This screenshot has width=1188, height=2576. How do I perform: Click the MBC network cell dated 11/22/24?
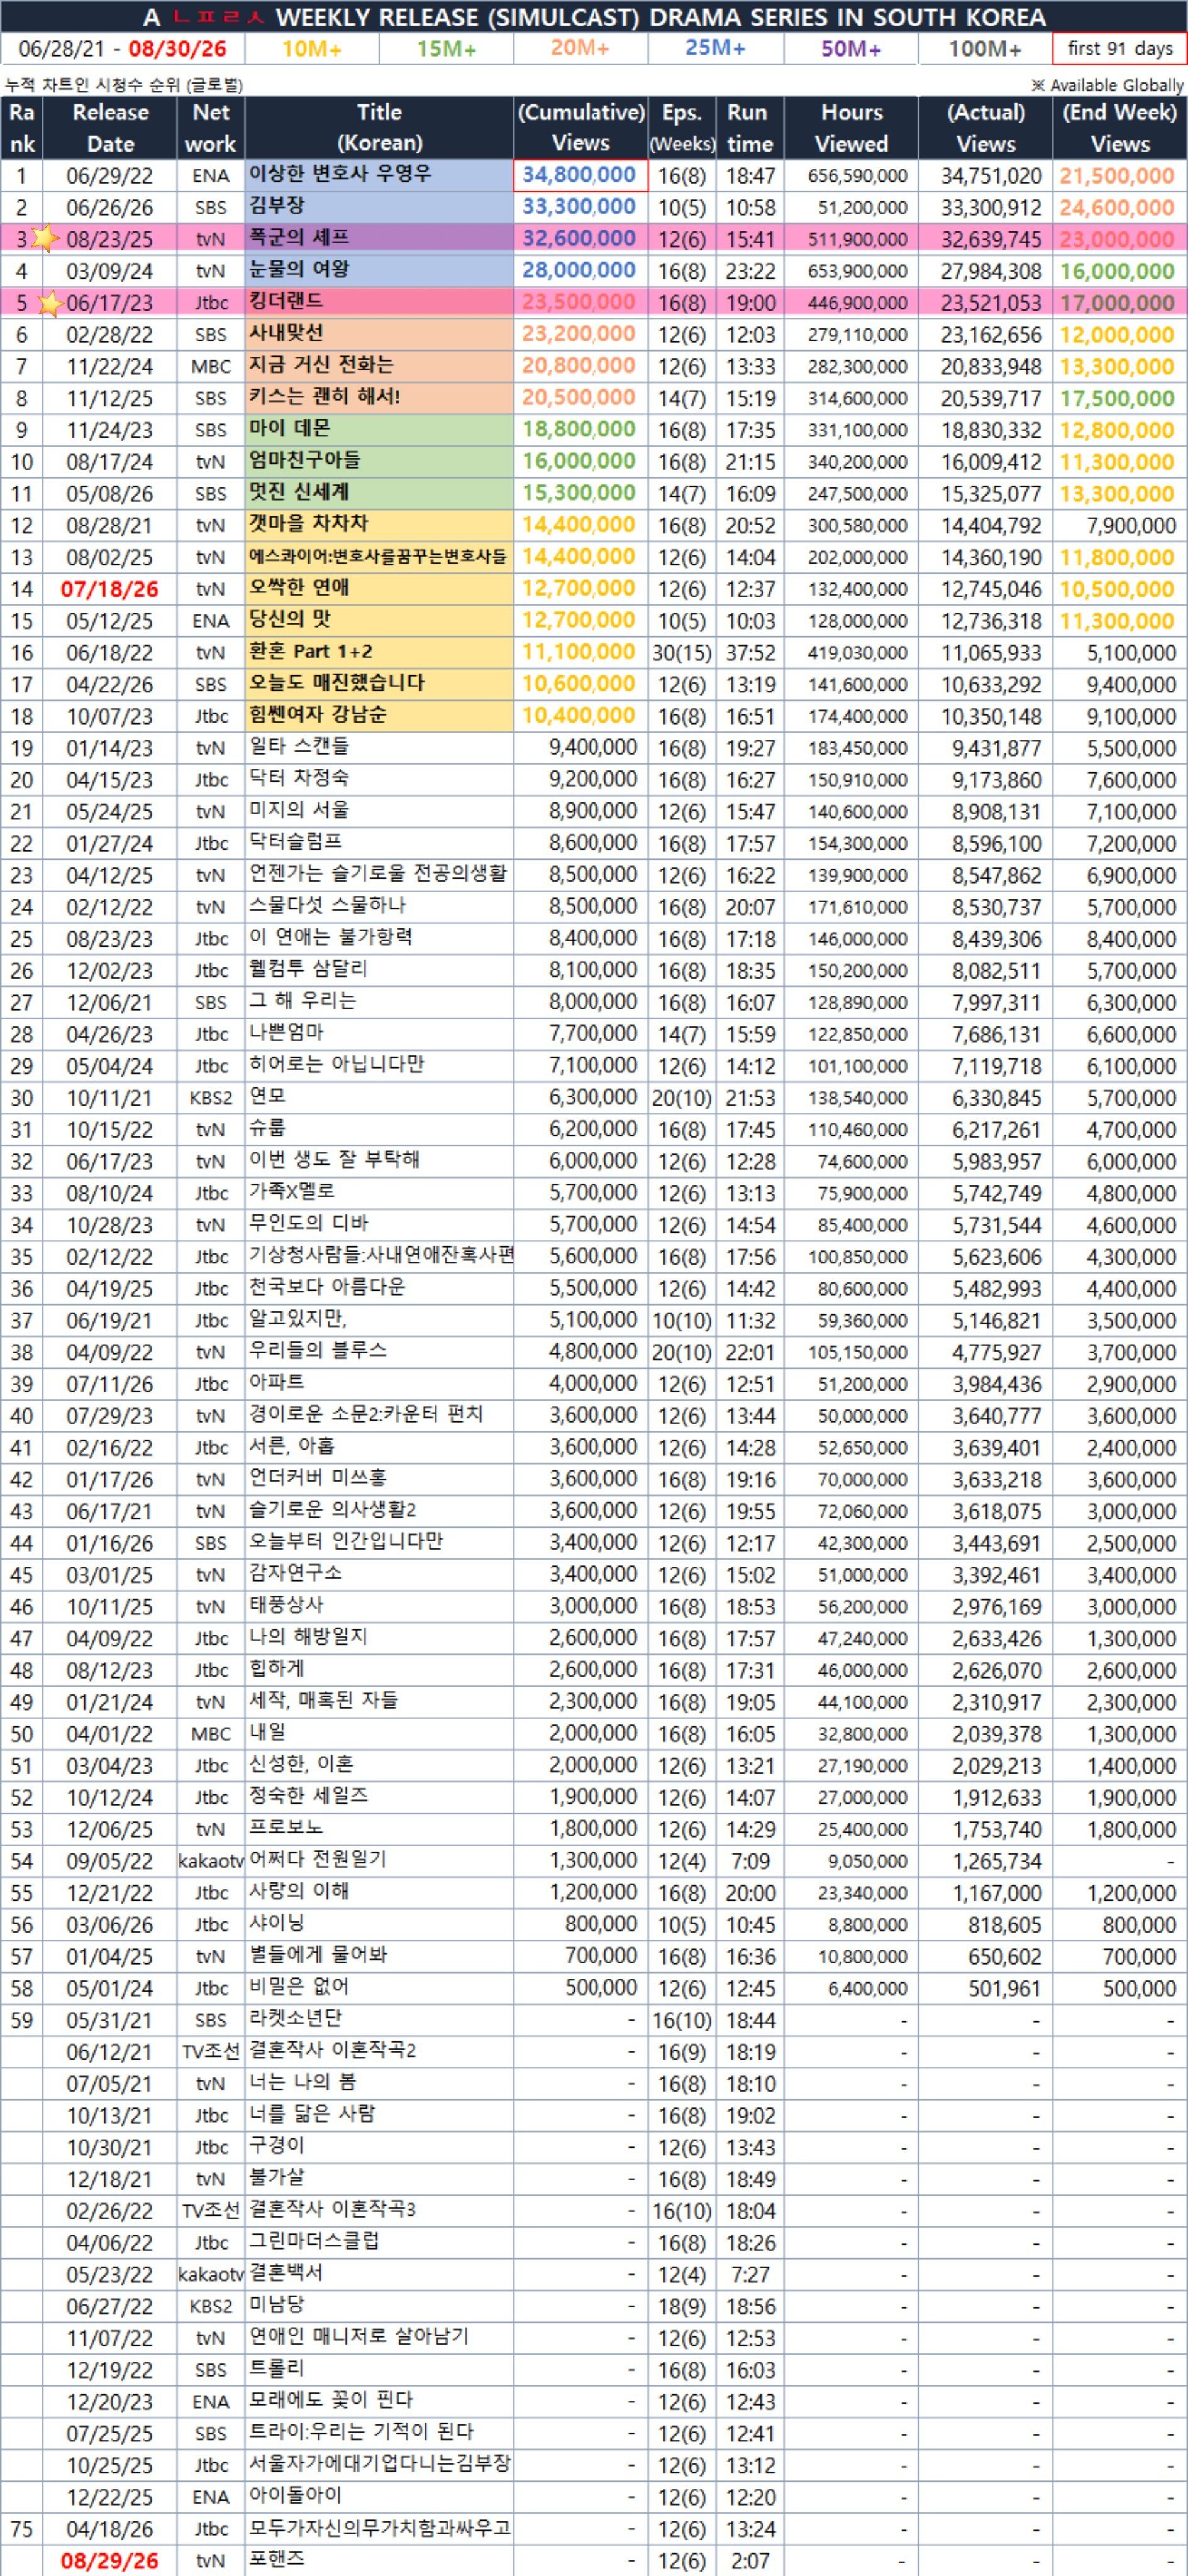(x=211, y=366)
